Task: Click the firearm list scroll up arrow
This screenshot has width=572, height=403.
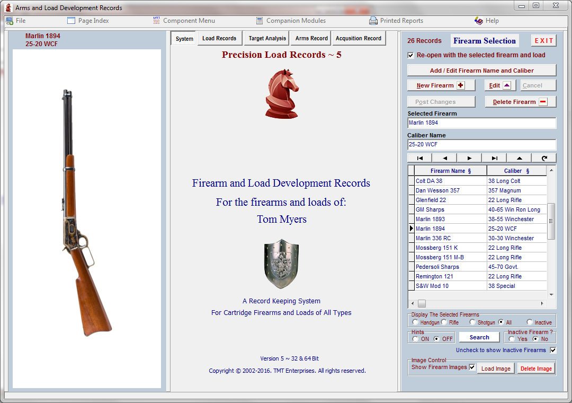Action: point(551,170)
